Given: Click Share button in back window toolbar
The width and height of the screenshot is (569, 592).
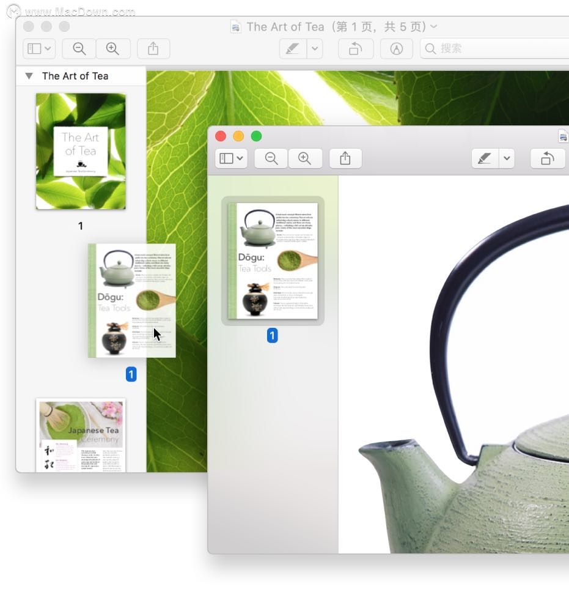Looking at the screenshot, I should coord(153,49).
